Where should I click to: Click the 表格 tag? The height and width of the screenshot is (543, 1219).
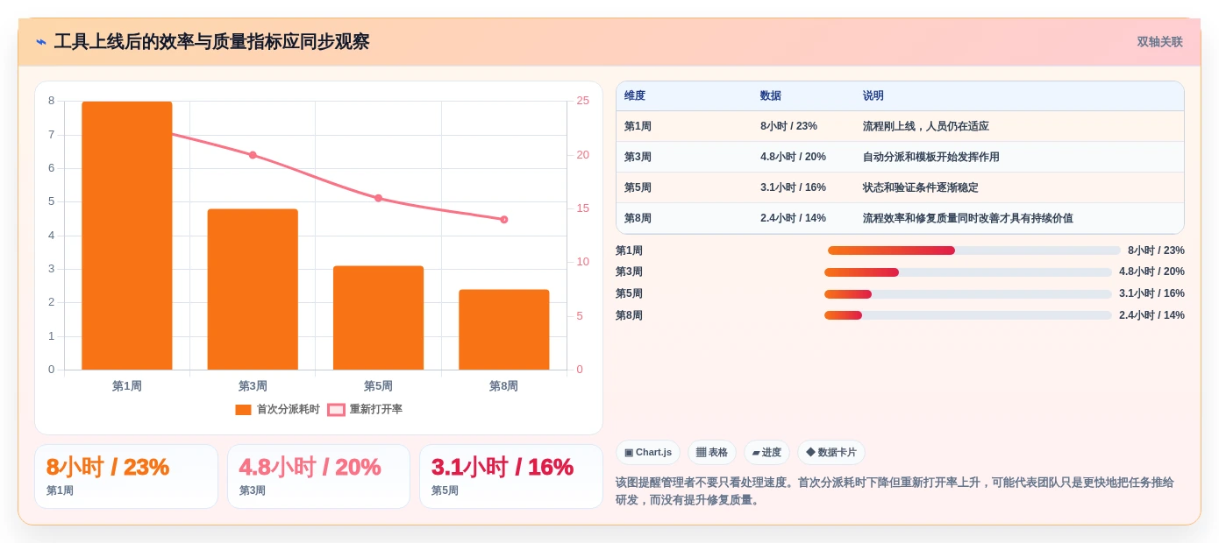(712, 453)
